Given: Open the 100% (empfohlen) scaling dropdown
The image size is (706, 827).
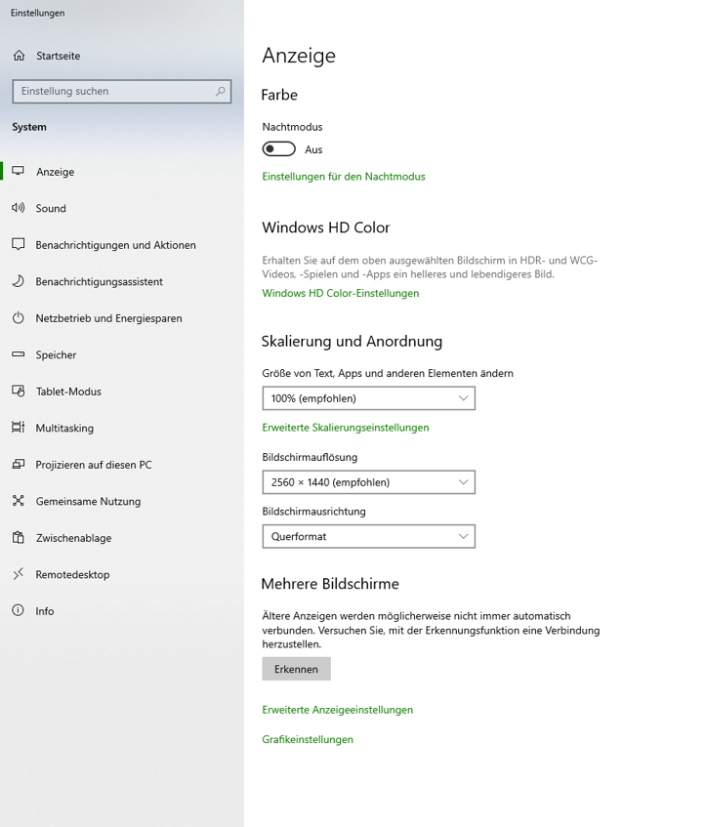Looking at the screenshot, I should 368,398.
